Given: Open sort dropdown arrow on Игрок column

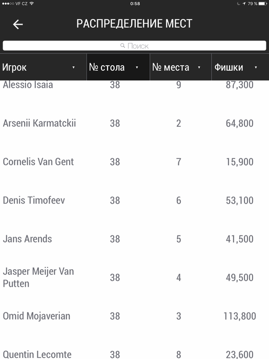Looking at the screenshot, I should (73, 67).
